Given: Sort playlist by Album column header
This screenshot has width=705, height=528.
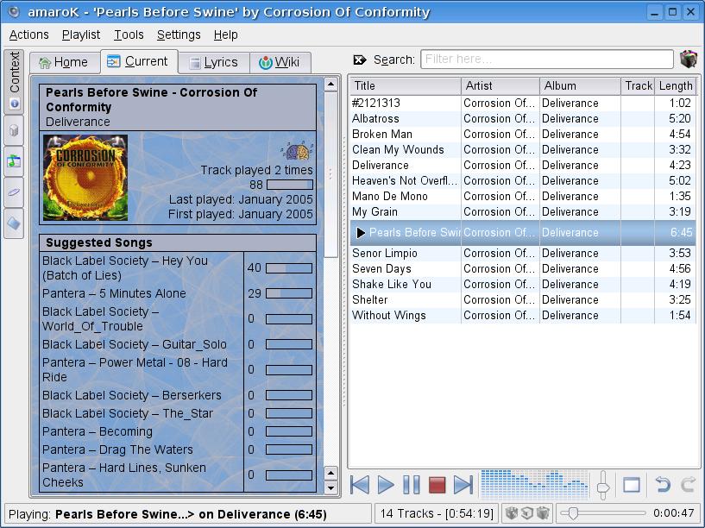Looking at the screenshot, I should (x=580, y=85).
